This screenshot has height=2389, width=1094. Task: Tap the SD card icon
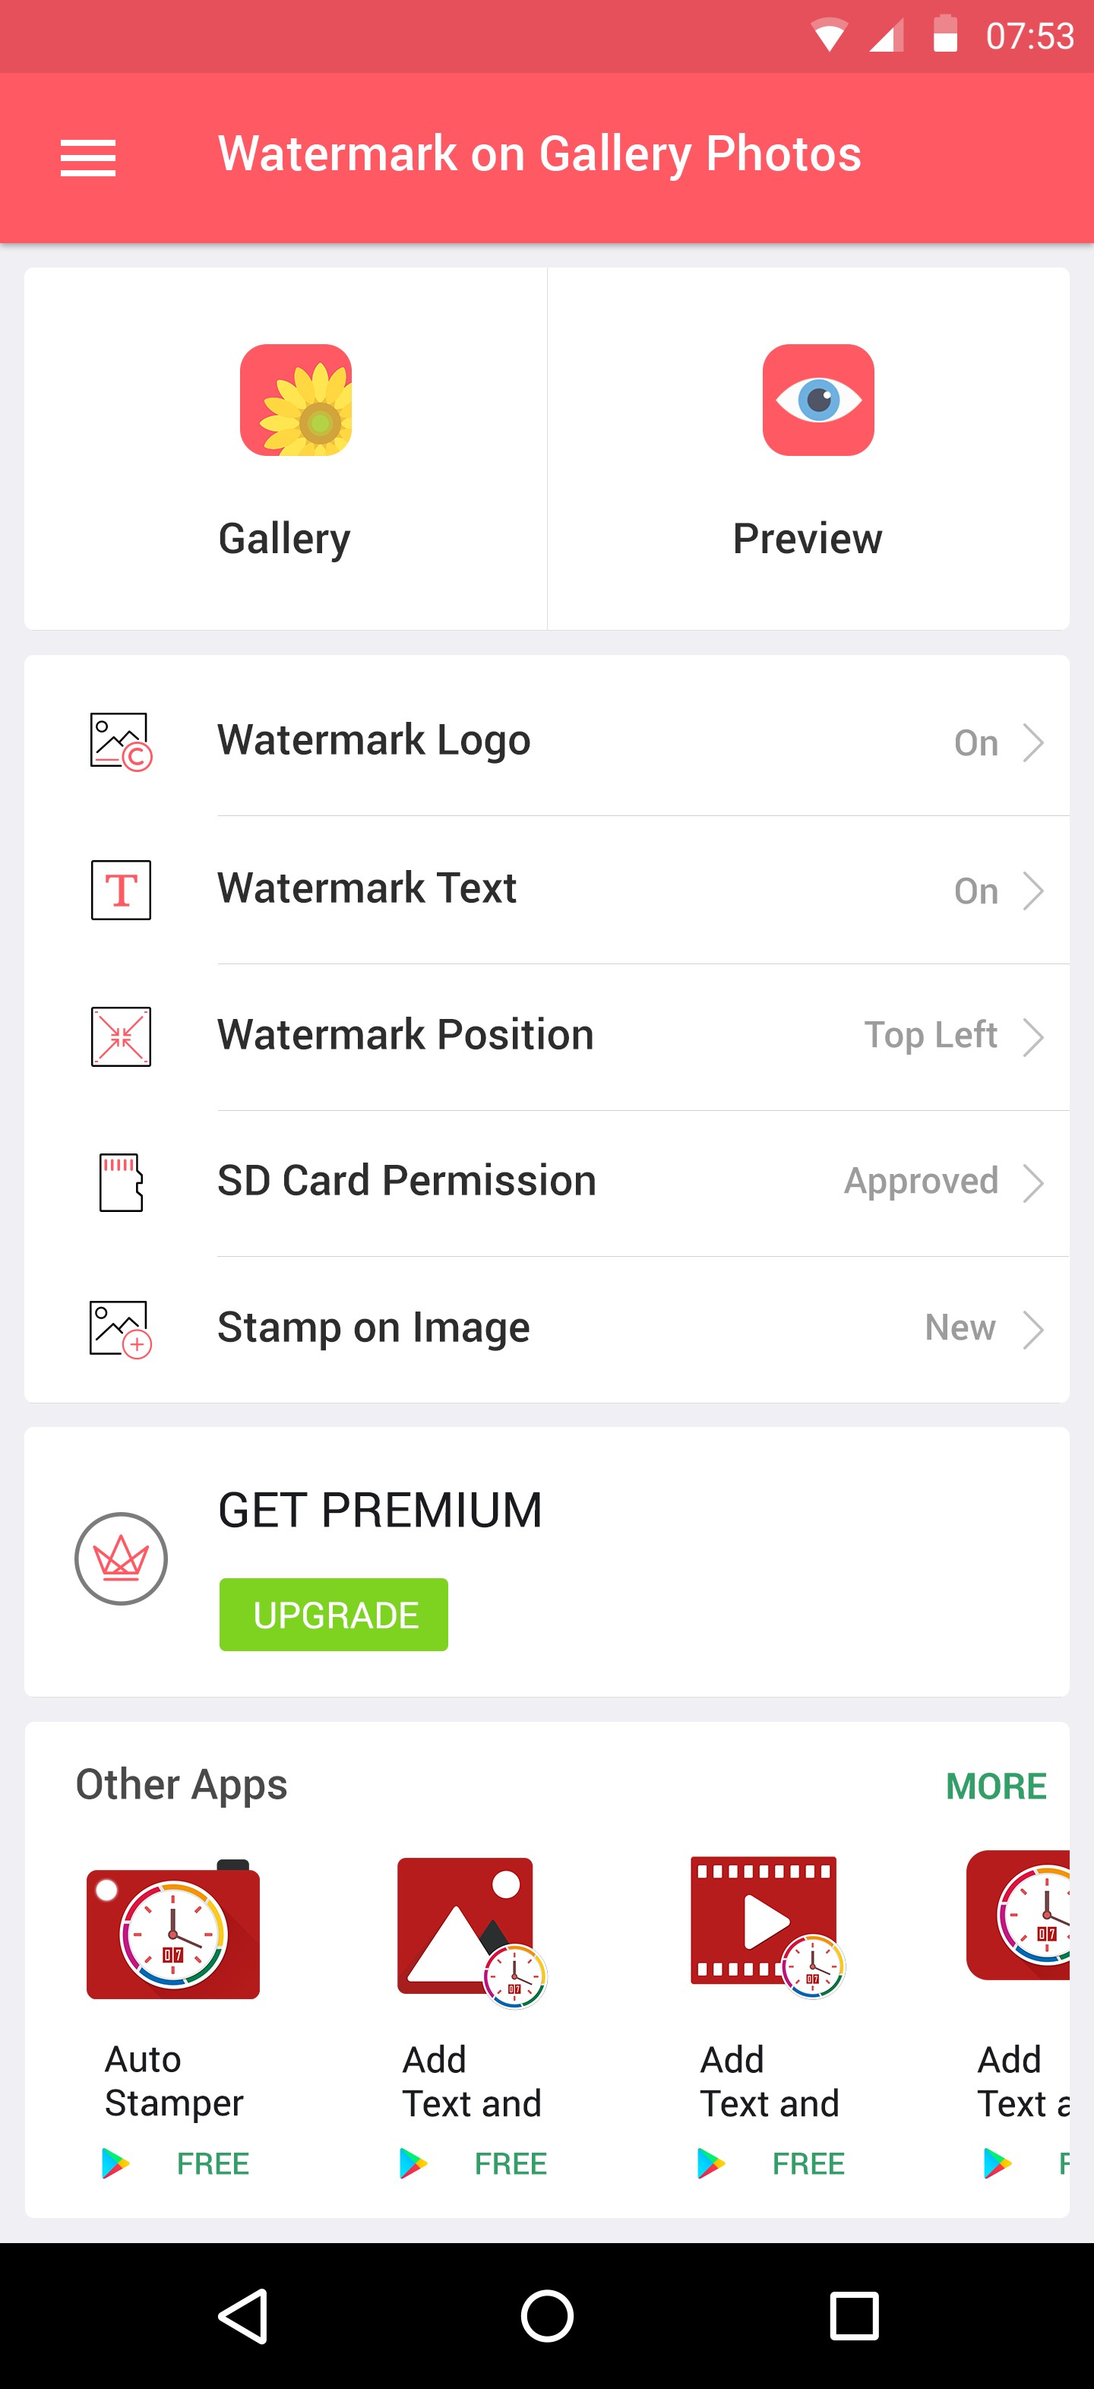coord(121,1182)
